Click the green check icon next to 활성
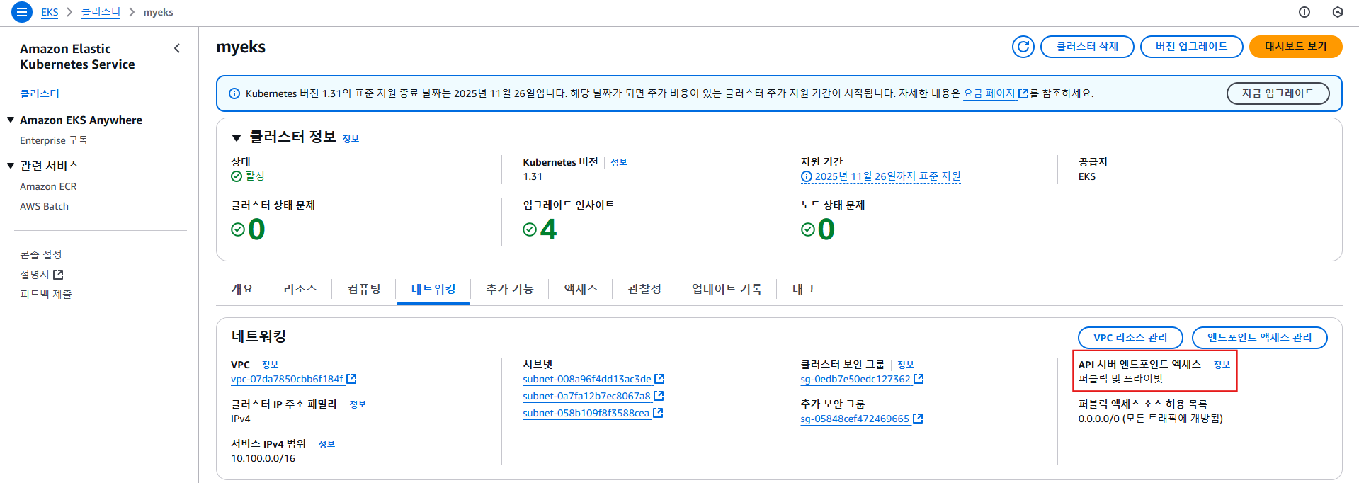The height and width of the screenshot is (483, 1359). tap(237, 176)
